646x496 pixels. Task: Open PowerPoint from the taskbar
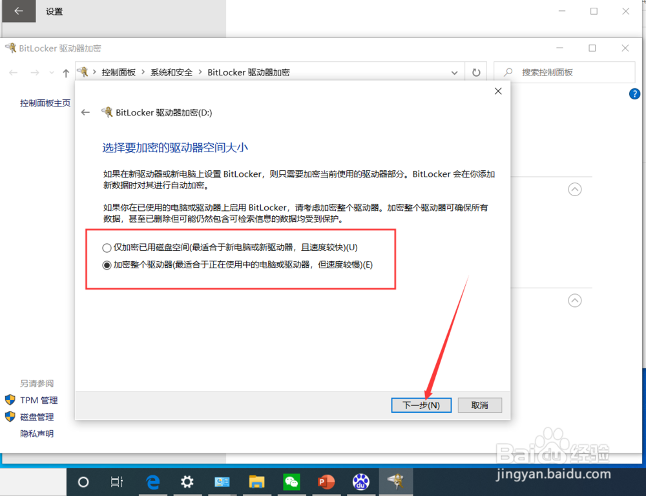(x=326, y=482)
